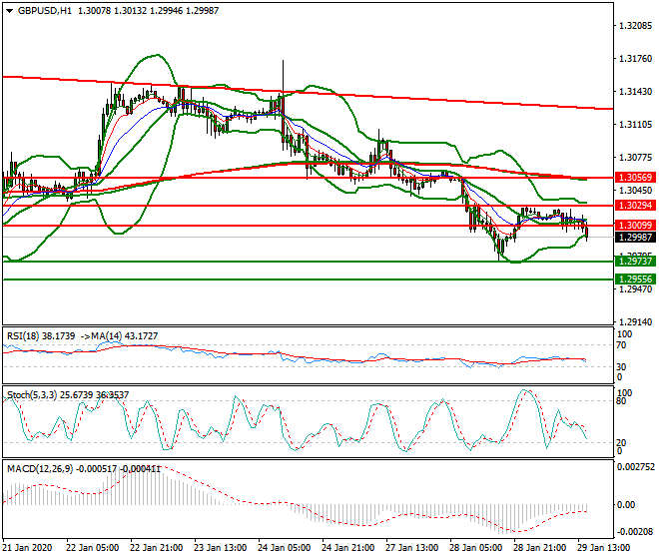Select the red 1.30294 price level label
This screenshot has width=659, height=559.
tap(635, 206)
